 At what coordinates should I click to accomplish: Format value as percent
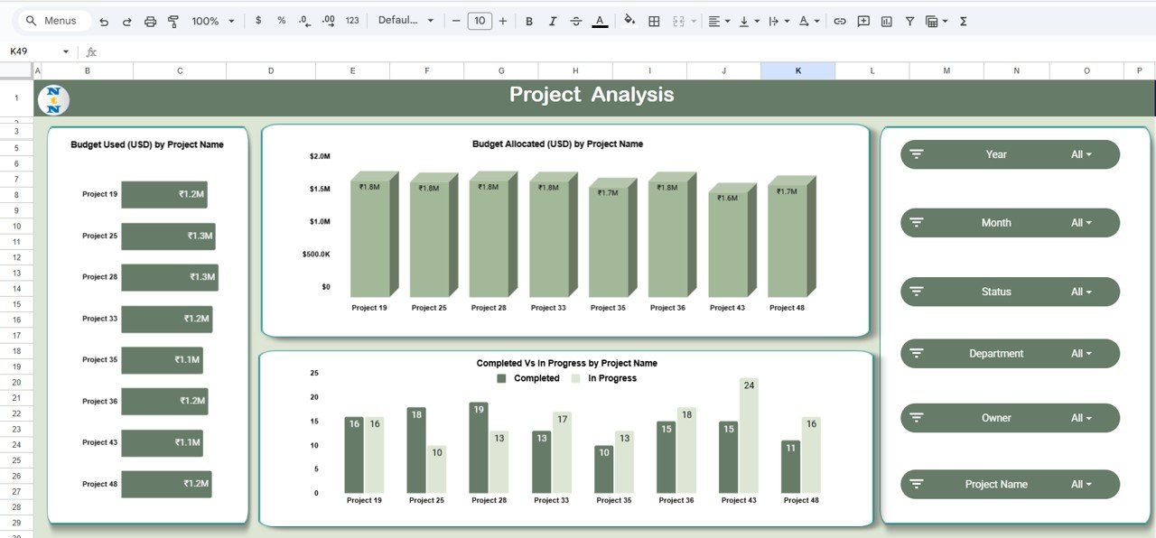pyautogui.click(x=280, y=20)
